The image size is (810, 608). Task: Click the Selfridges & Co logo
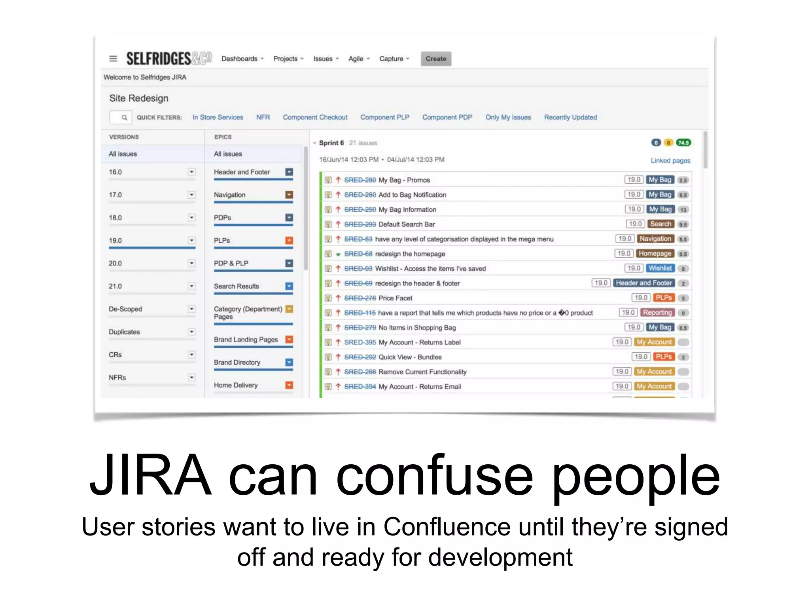pyautogui.click(x=169, y=59)
